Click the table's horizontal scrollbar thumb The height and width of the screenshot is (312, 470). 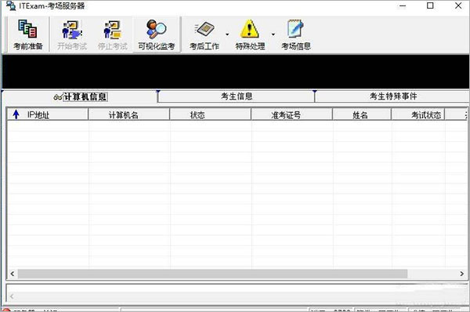212,274
